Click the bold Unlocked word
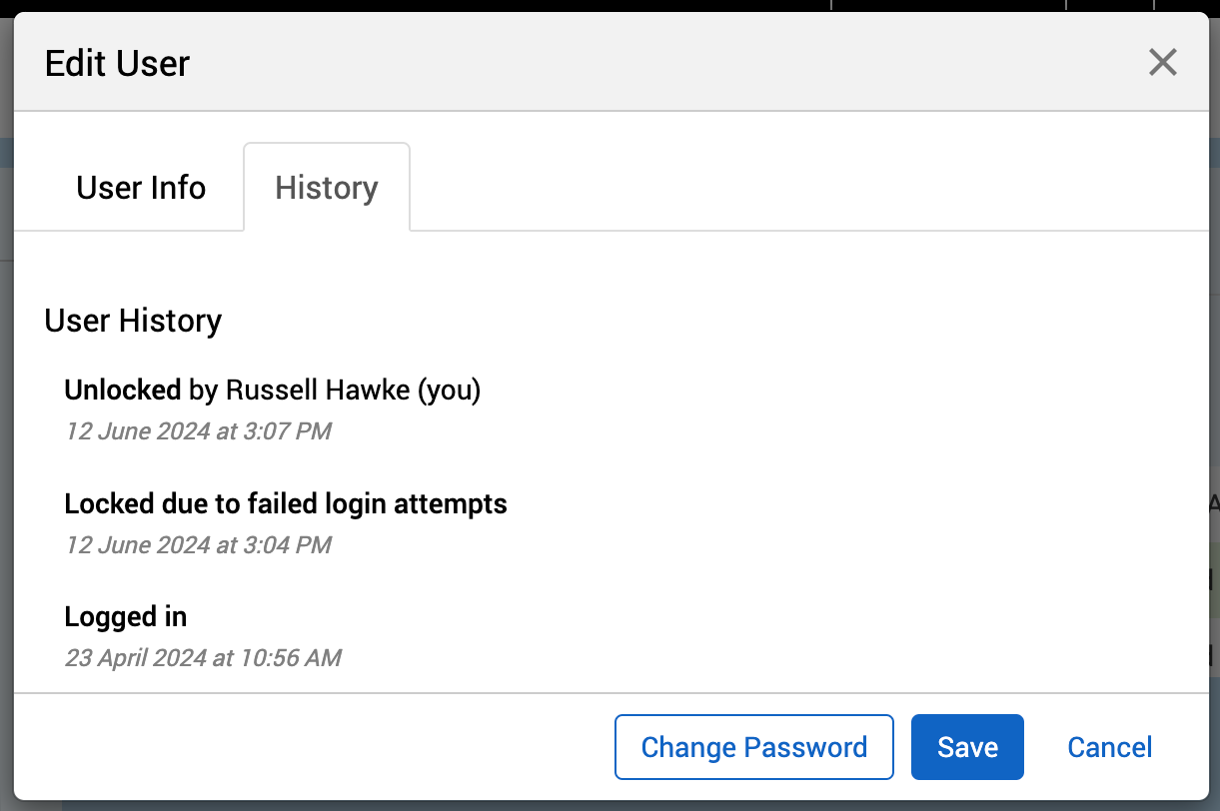Screen dimensions: 1220x811 point(122,390)
